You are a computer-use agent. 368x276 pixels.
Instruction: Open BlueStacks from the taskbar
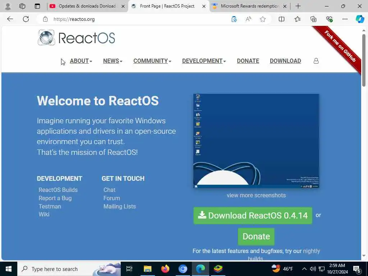[218, 269]
